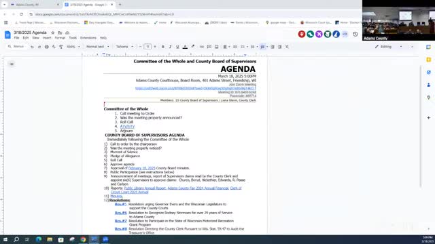Toggle bold formatting in the toolbar
This screenshot has height=244, width=435.
[163, 47]
